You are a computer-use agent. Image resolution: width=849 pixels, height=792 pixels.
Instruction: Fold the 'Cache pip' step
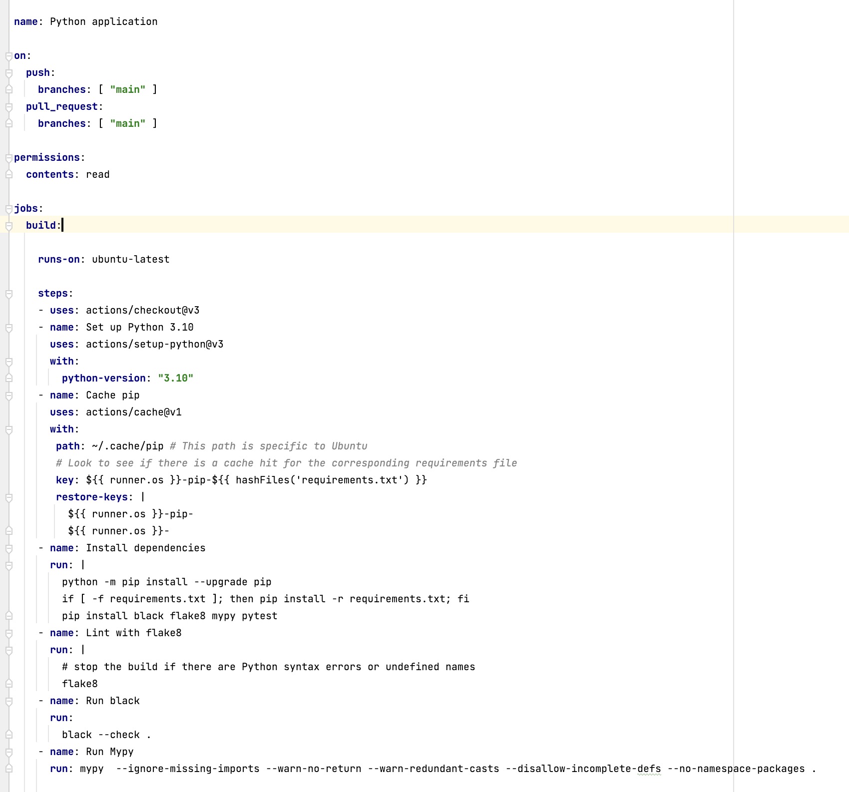pyautogui.click(x=8, y=396)
